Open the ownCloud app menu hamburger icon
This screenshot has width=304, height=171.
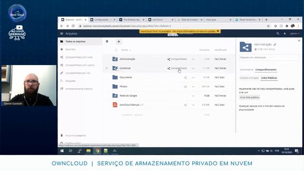coord(62,34)
